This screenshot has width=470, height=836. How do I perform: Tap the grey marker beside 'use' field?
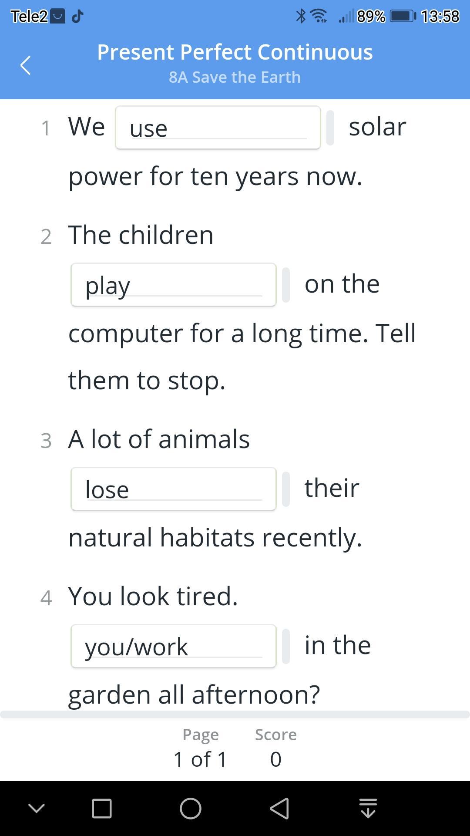pyautogui.click(x=330, y=128)
